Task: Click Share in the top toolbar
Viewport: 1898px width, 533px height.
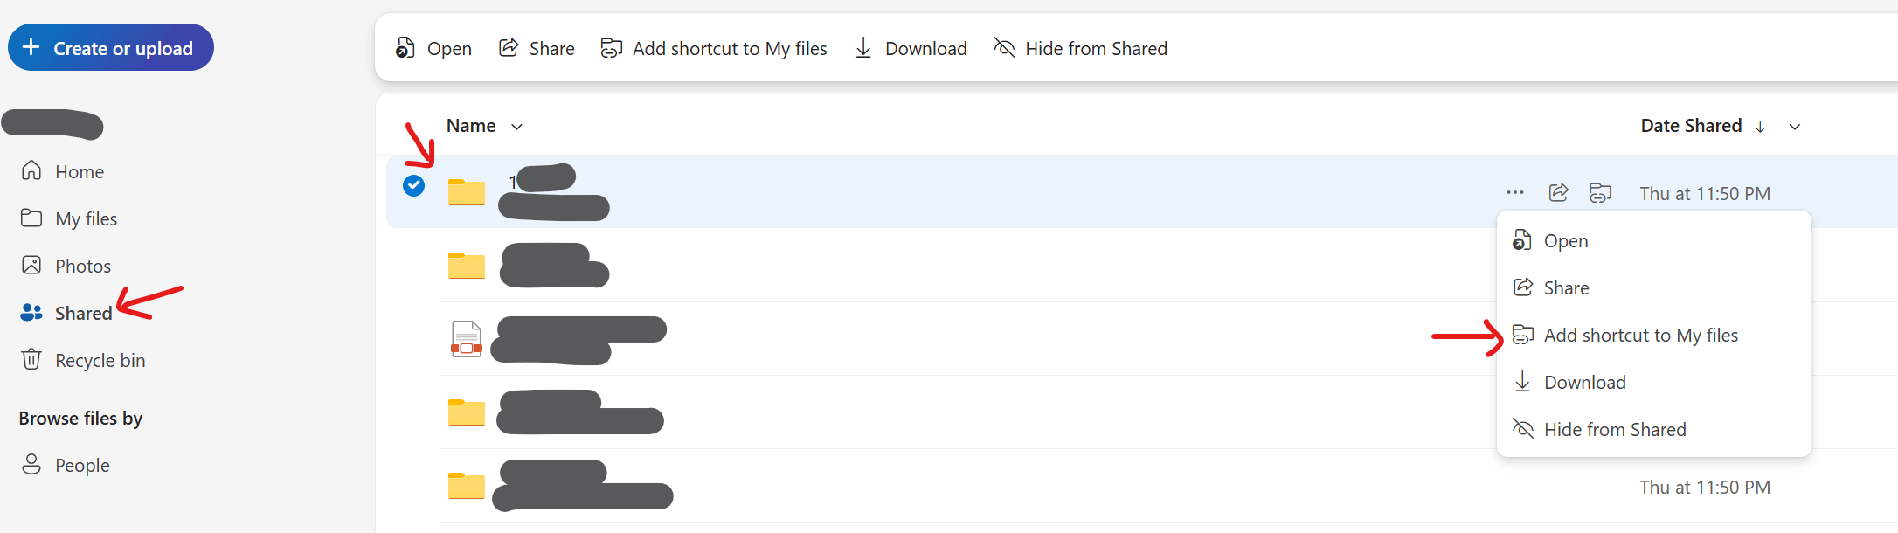Action: pyautogui.click(x=537, y=49)
